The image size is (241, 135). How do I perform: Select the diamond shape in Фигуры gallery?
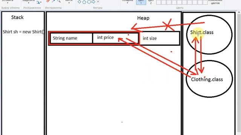[79, 2]
